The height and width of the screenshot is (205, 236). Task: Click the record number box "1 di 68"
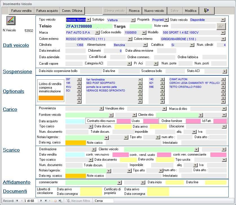pos(30,201)
